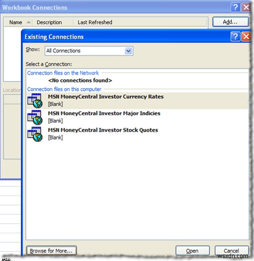Click the 'Connection files on this computer' heading
The width and height of the screenshot is (254, 261).
[64, 89]
